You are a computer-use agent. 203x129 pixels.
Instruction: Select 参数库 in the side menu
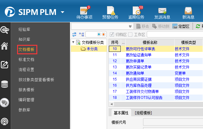tap(24, 110)
